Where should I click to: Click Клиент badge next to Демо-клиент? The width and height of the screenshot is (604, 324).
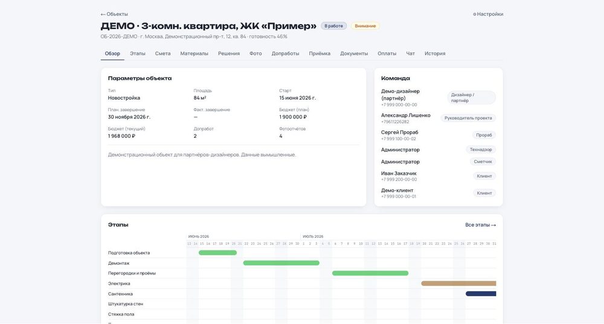(x=484, y=193)
